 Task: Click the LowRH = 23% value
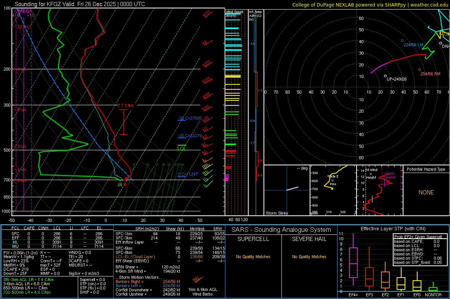(16, 261)
